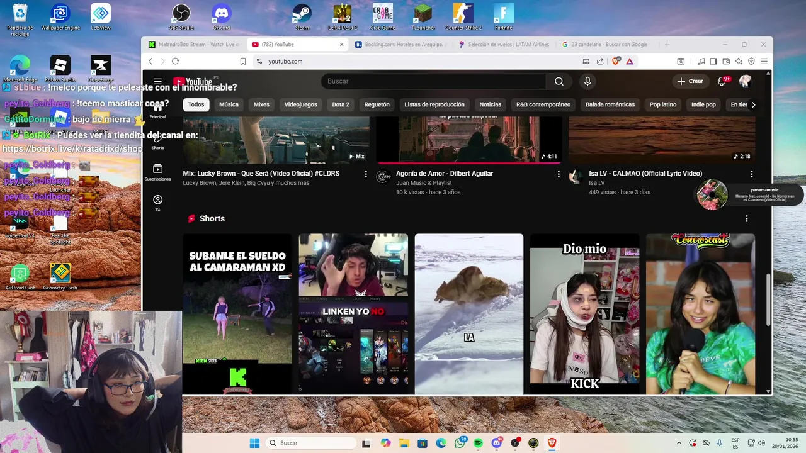Play the 'Dio mio' Kick short
This screenshot has height=453, width=806.
[x=584, y=314]
